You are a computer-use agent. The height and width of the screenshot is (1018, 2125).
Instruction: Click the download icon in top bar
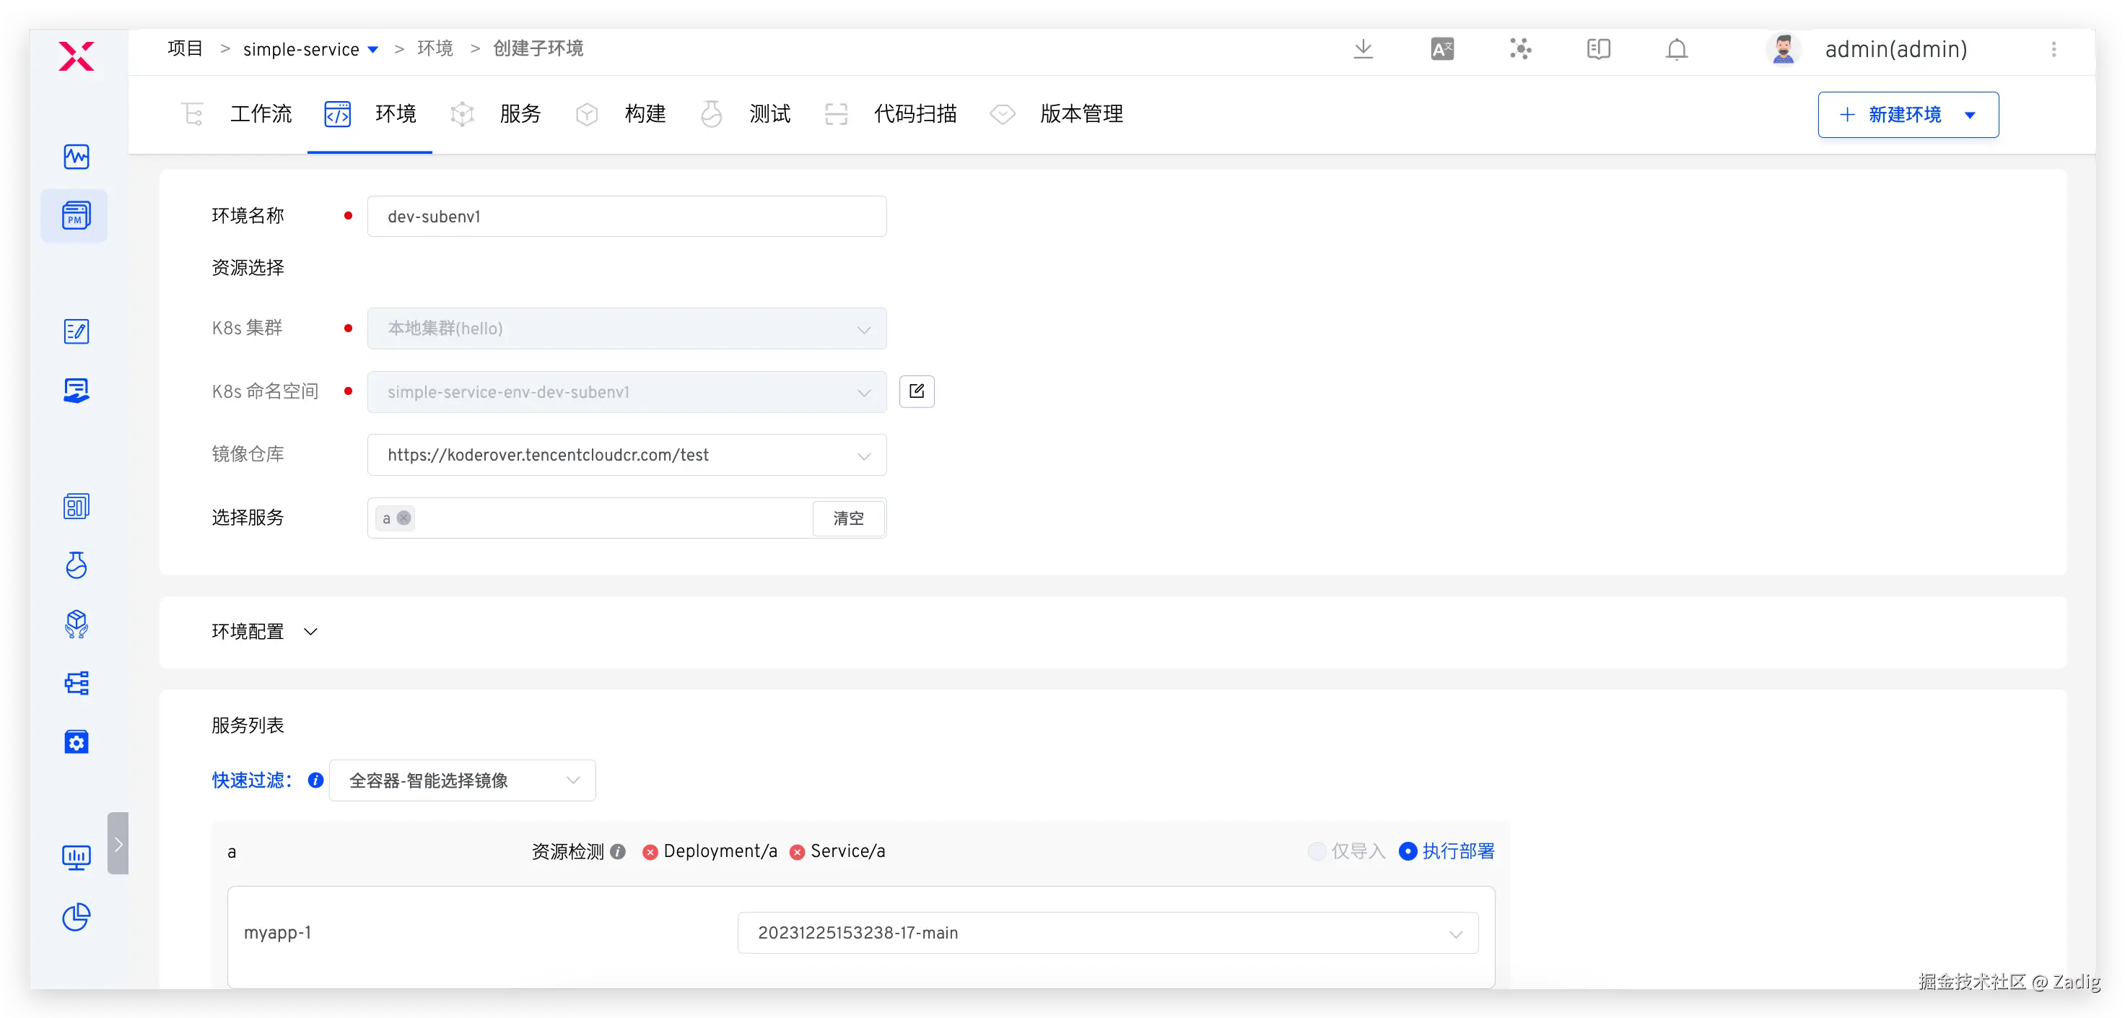[1363, 50]
